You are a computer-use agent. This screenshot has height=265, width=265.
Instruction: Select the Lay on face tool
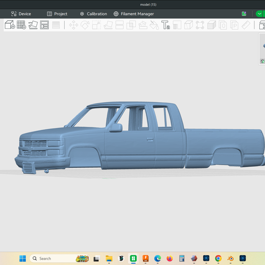click(108, 25)
